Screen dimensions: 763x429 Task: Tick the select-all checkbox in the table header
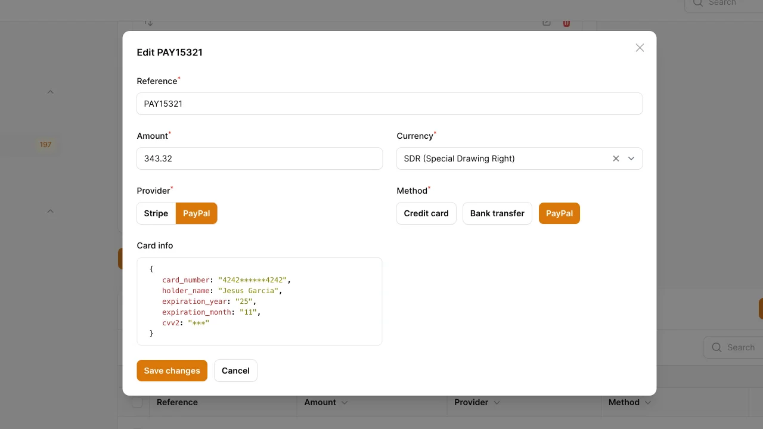(x=137, y=402)
